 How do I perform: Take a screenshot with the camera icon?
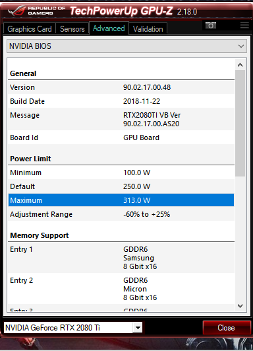(x=211, y=25)
